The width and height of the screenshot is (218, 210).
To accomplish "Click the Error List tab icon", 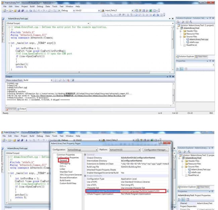I will [x=7, y=109].
